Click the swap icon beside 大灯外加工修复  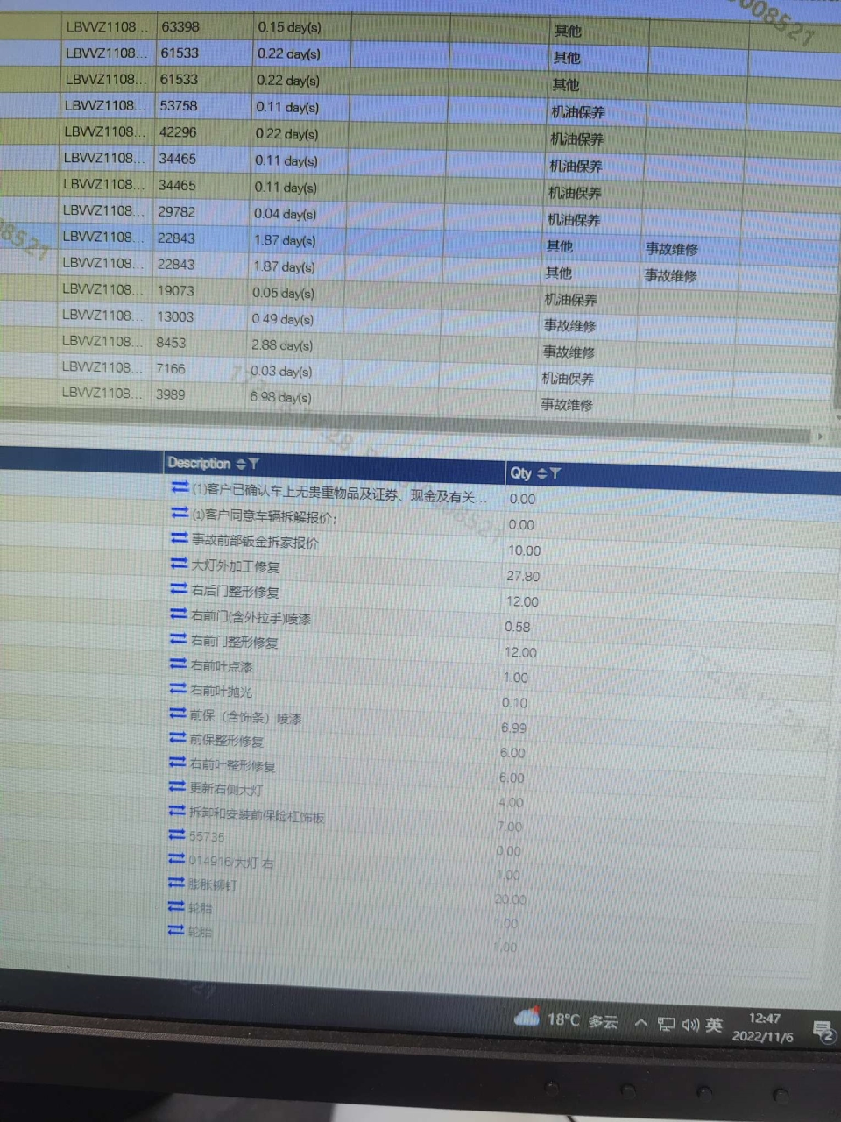[x=180, y=563]
